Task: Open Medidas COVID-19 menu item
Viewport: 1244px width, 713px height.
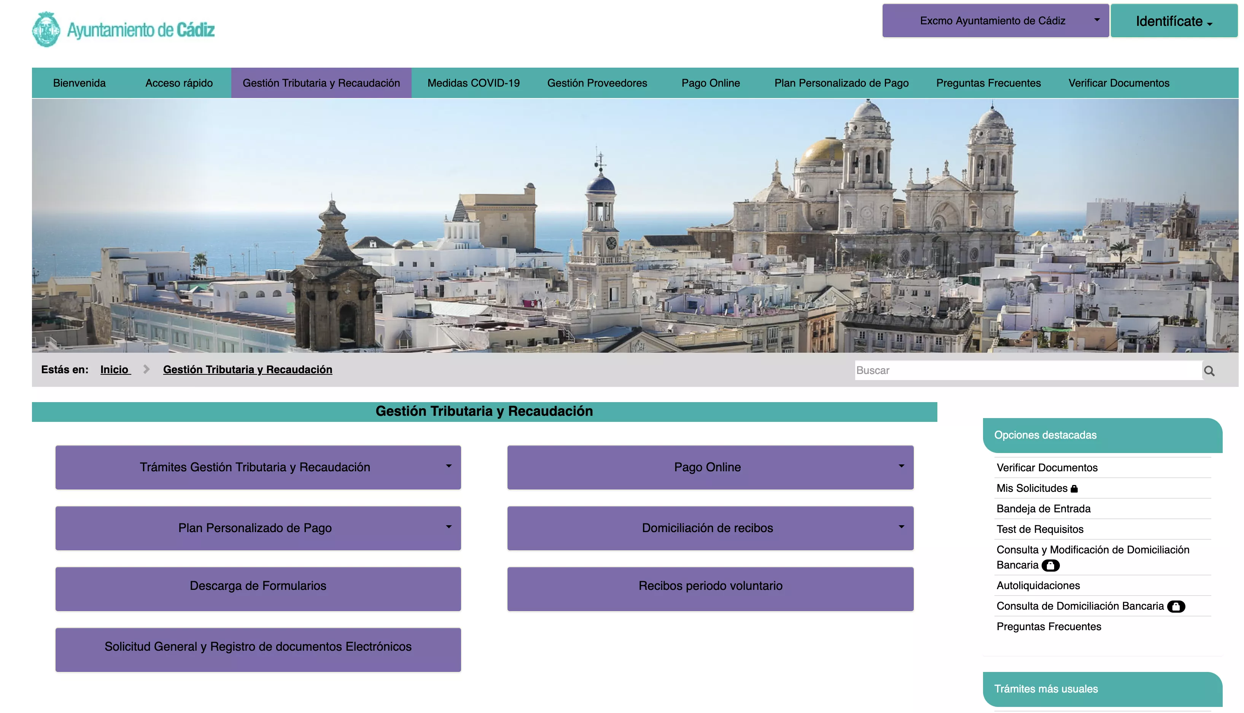Action: (473, 83)
